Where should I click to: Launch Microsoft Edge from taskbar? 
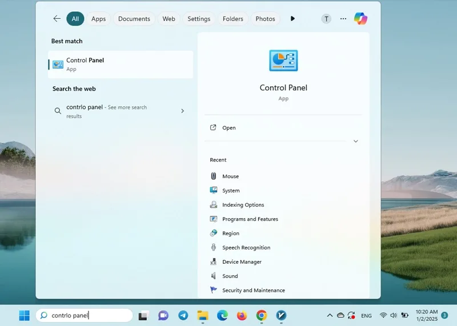(222, 315)
